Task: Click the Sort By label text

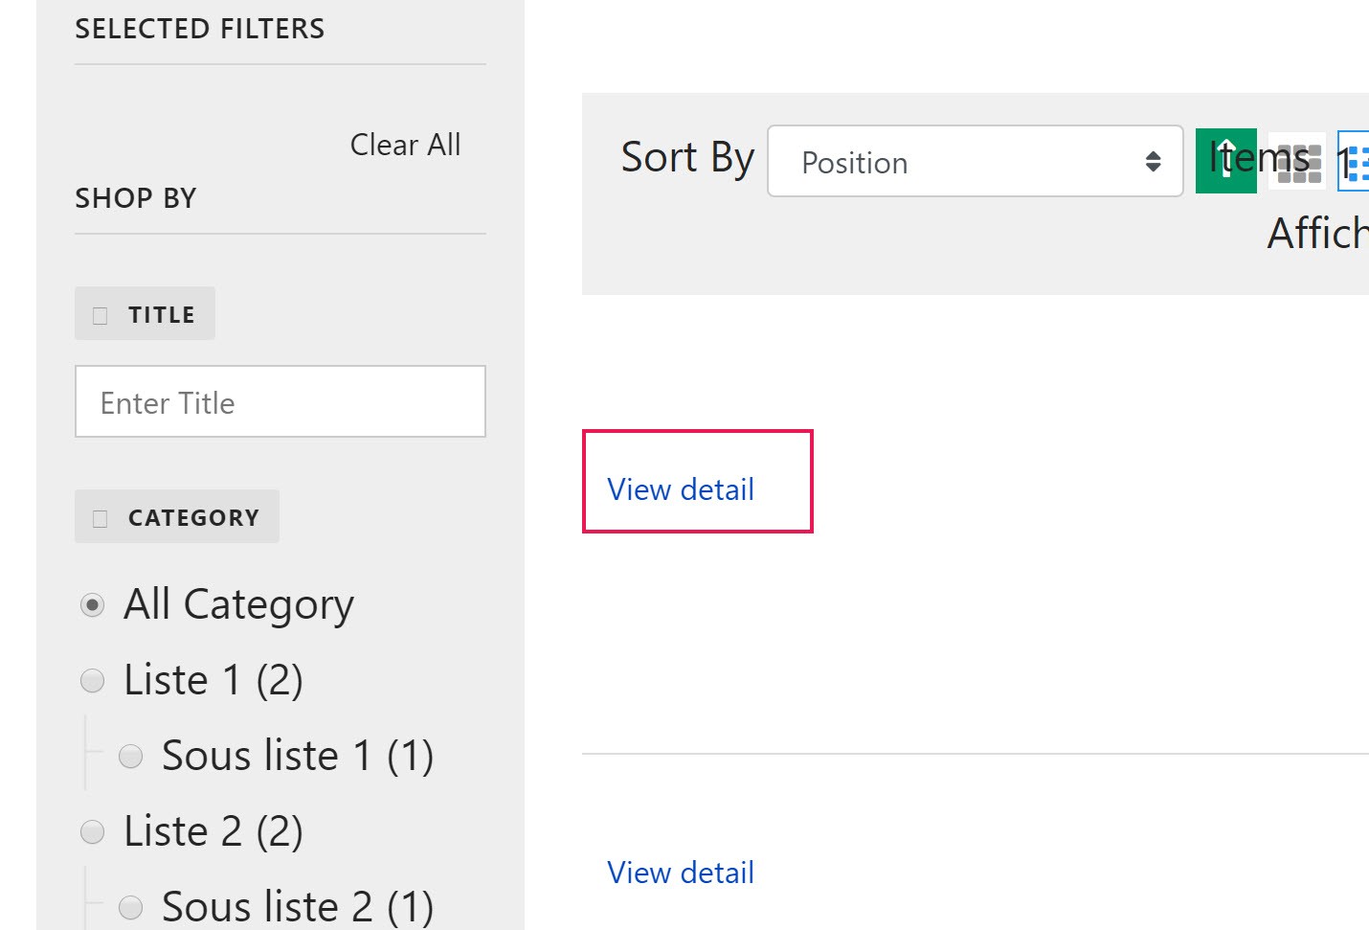Action: click(687, 158)
